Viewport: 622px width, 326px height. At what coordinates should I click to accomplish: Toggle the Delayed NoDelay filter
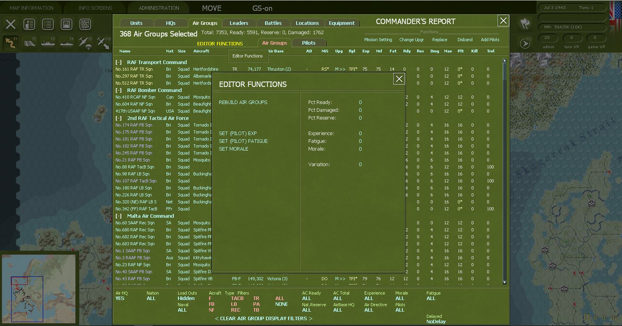coord(436,322)
